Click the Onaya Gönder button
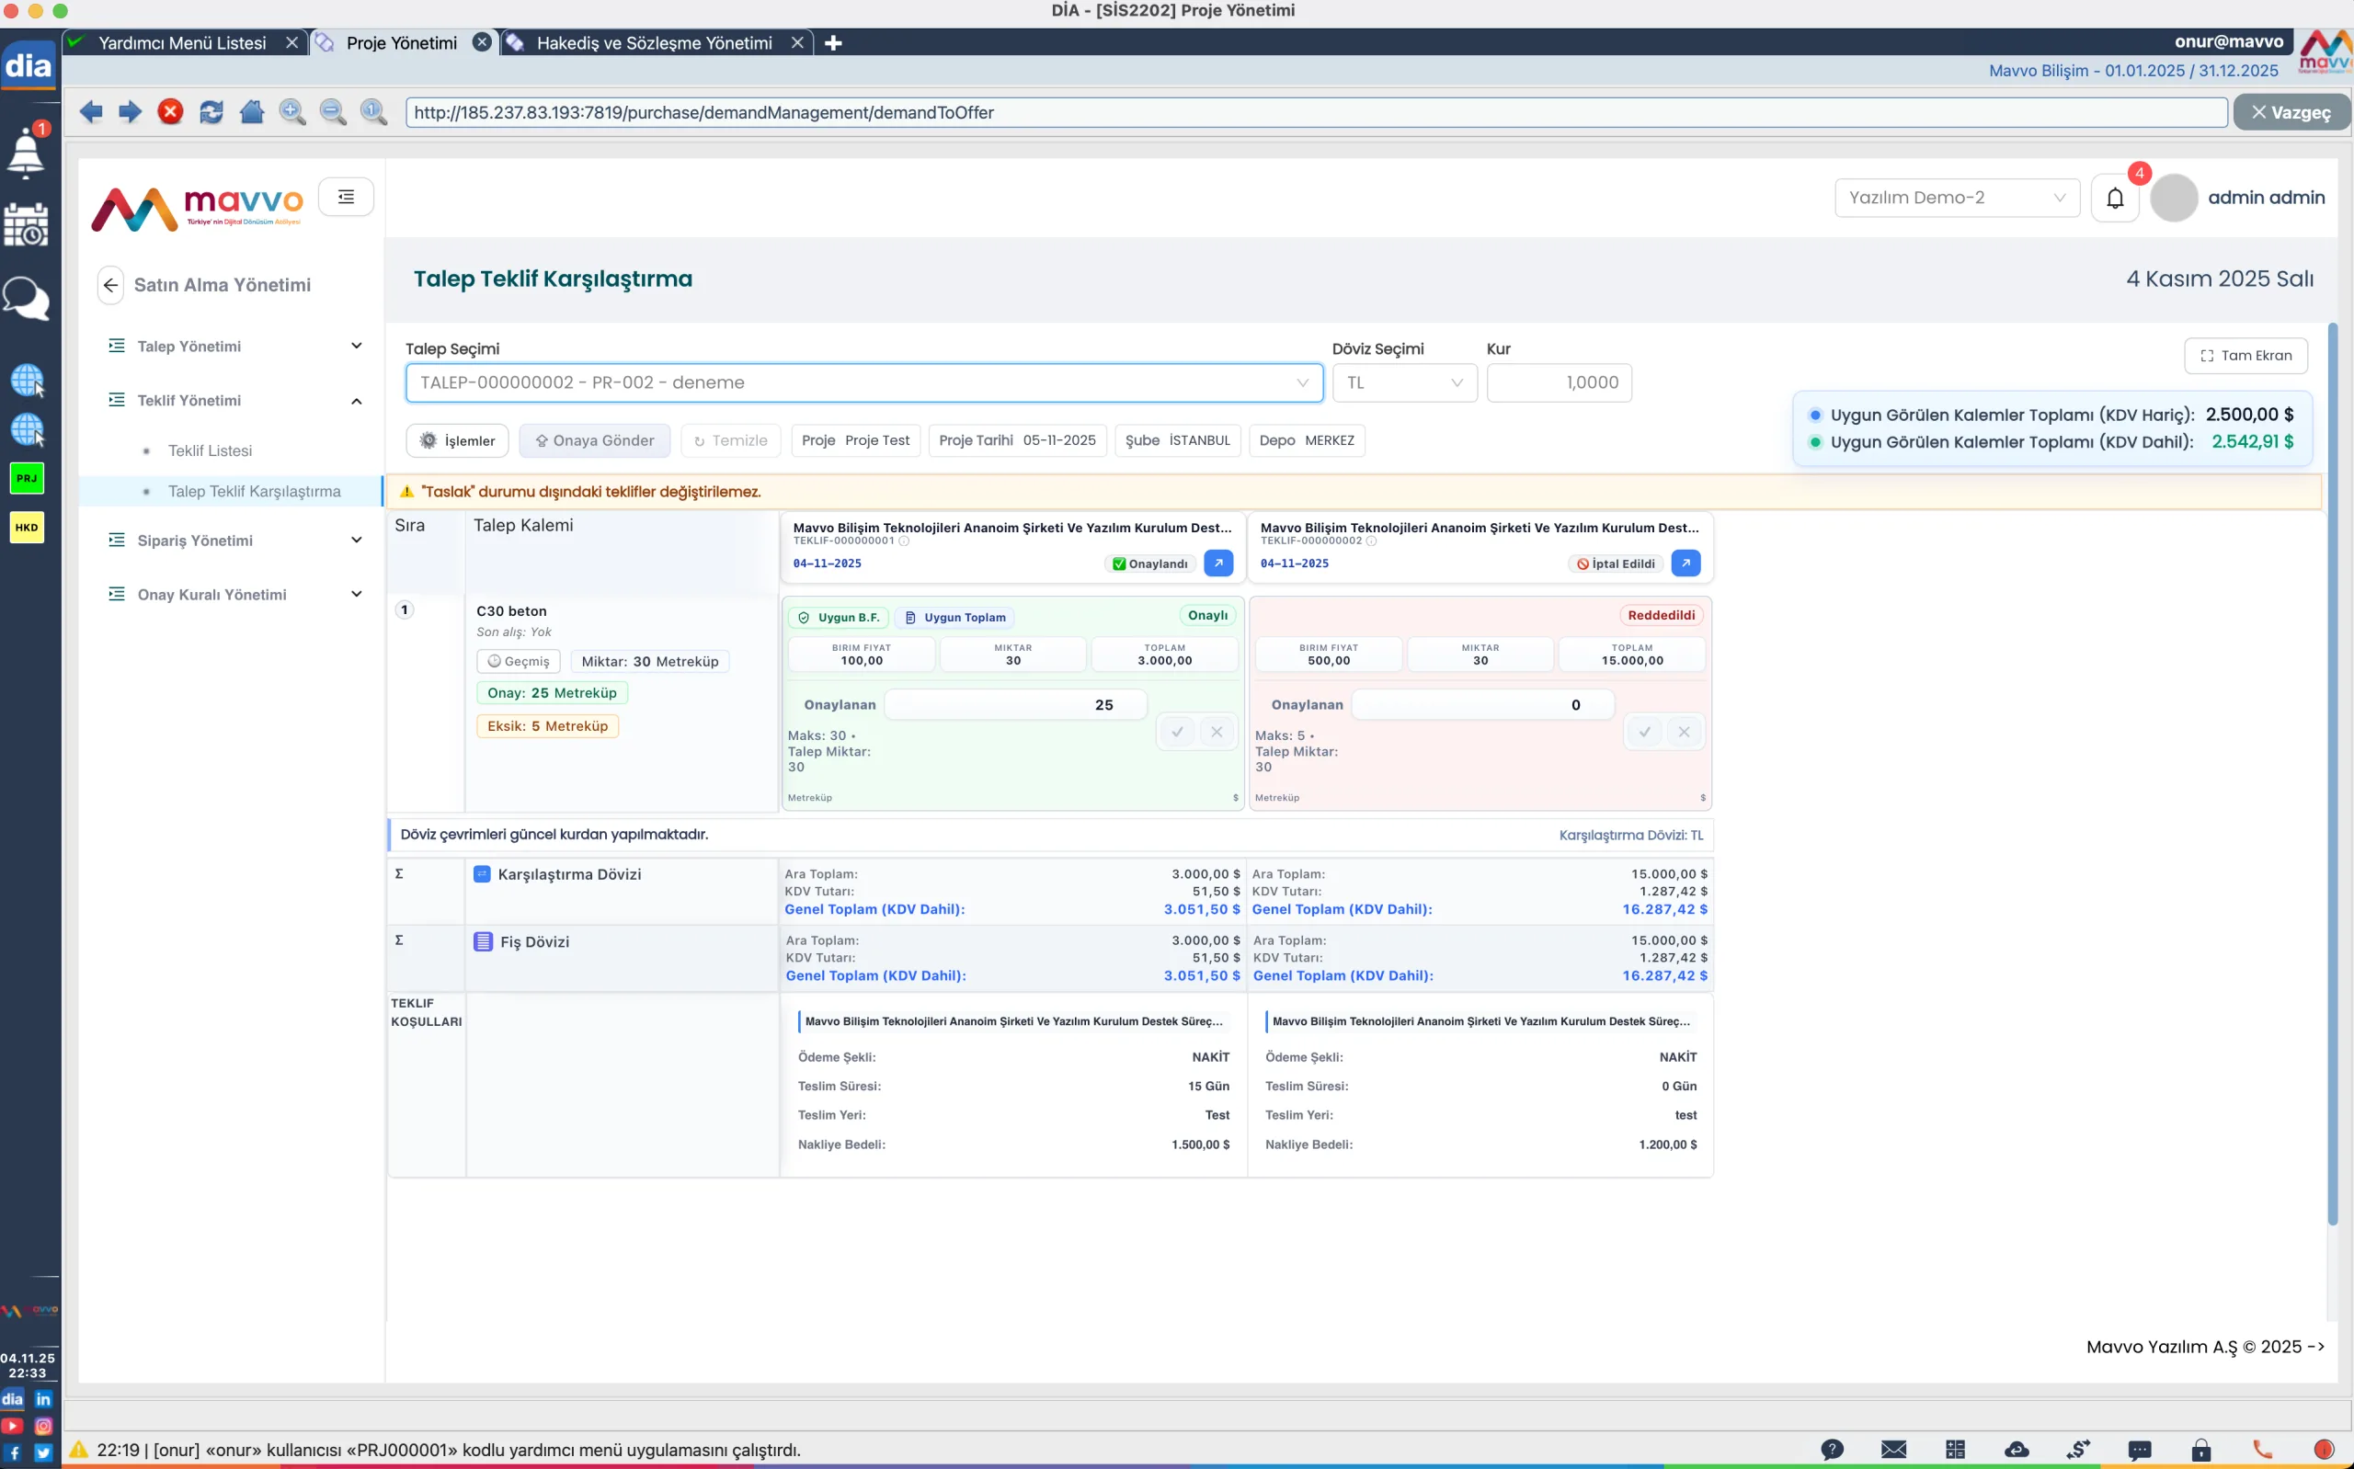The width and height of the screenshot is (2354, 1469). coord(595,440)
